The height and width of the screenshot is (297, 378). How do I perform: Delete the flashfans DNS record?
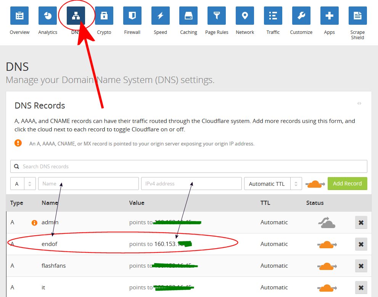(361, 266)
